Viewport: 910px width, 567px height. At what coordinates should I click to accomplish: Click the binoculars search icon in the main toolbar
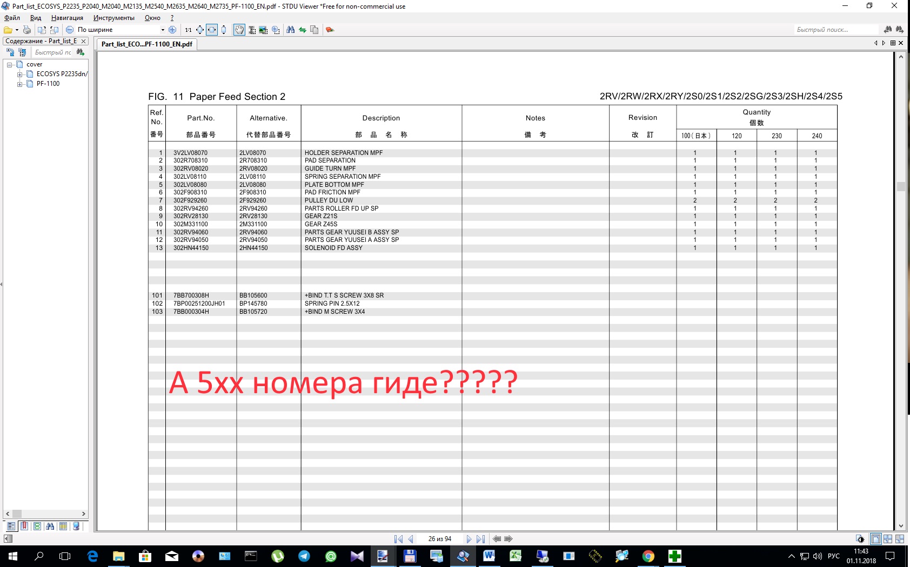(x=291, y=30)
